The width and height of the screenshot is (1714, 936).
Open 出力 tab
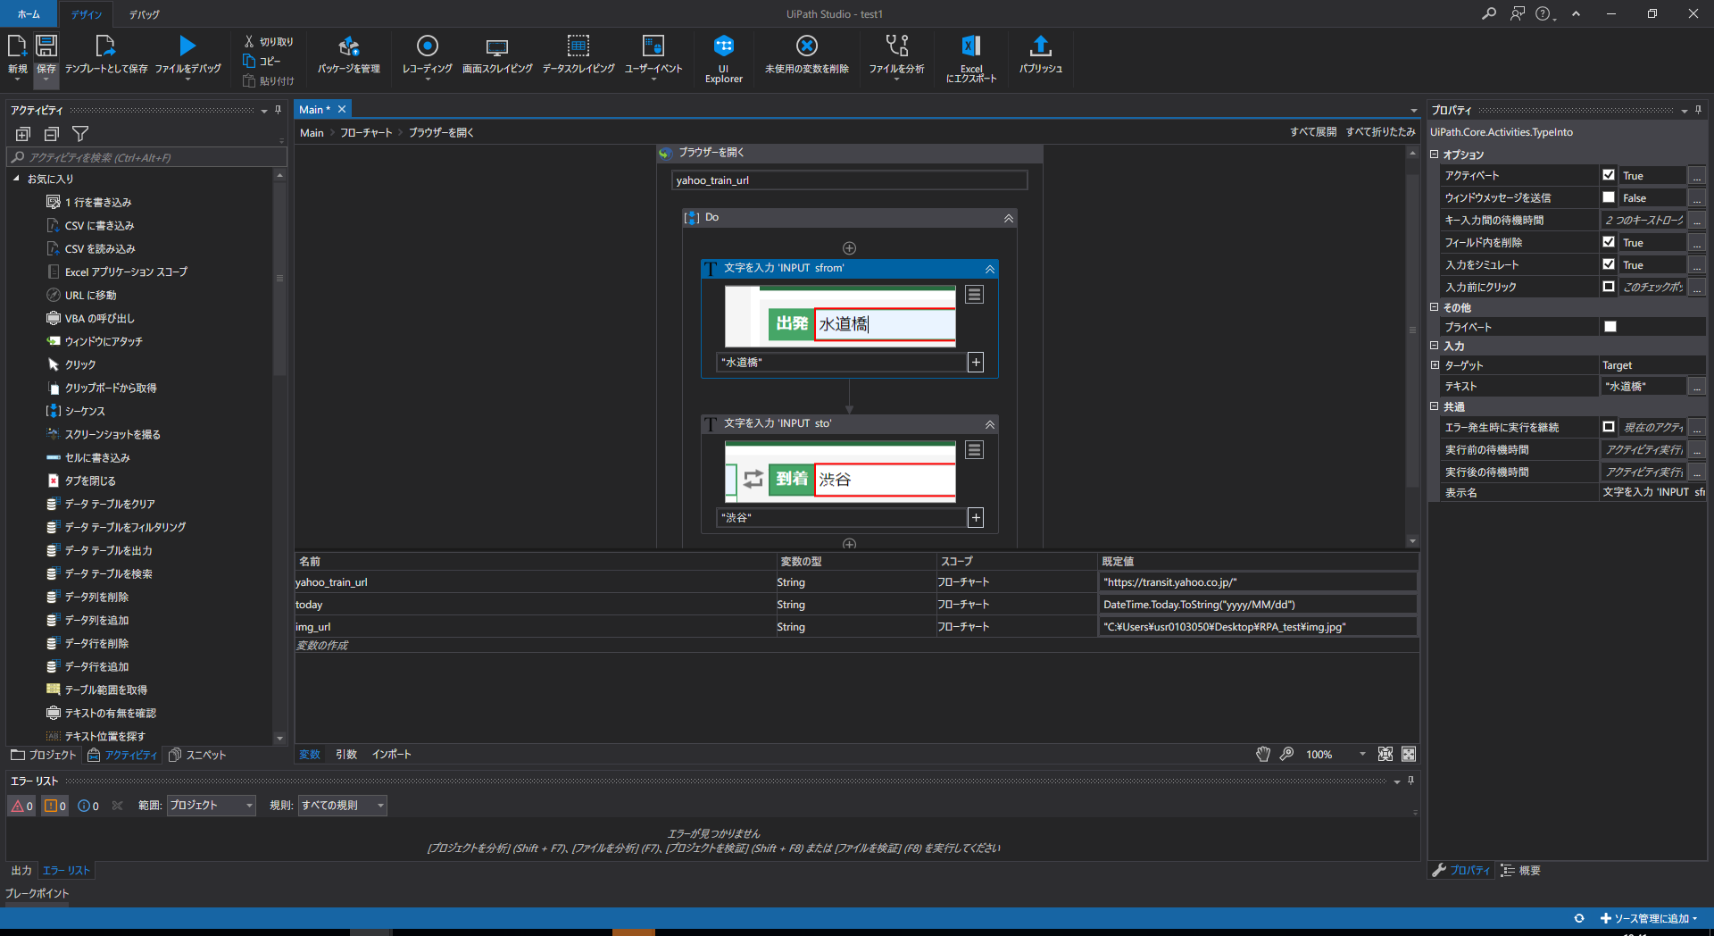click(x=21, y=871)
